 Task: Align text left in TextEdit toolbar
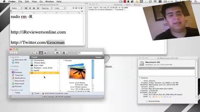(x=26, y=8)
